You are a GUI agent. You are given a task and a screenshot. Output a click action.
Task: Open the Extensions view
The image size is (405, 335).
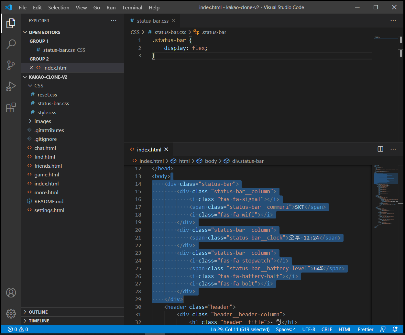11,107
